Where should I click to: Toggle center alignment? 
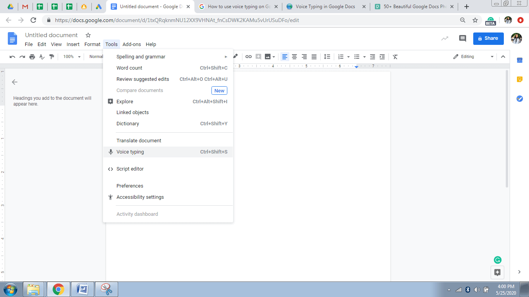tap(294, 56)
